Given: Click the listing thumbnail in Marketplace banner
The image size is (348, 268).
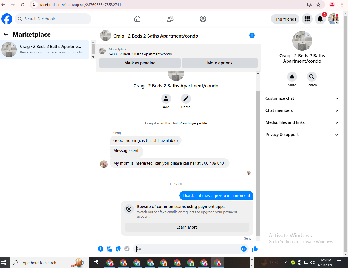Looking at the screenshot, I should 102,51.
